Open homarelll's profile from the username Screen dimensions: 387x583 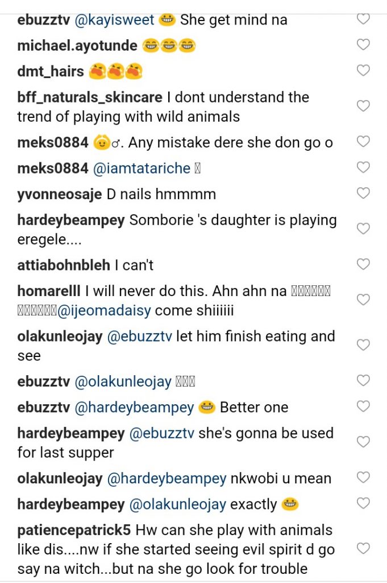[x=49, y=291]
